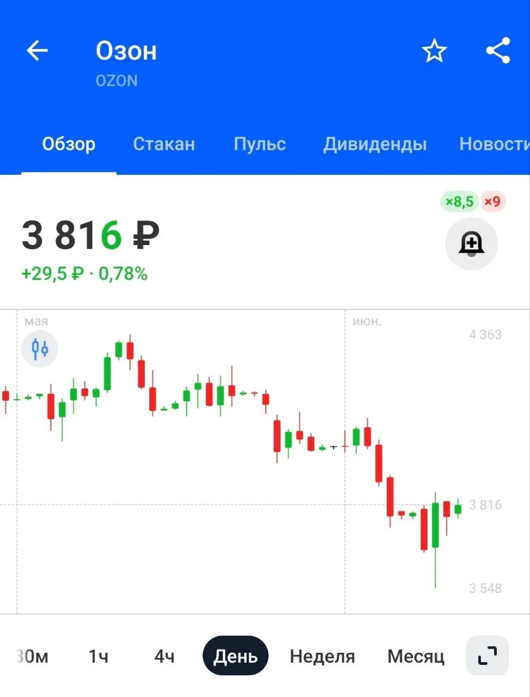Open the Стакан tab
The width and height of the screenshot is (530, 697).
pyautogui.click(x=164, y=144)
